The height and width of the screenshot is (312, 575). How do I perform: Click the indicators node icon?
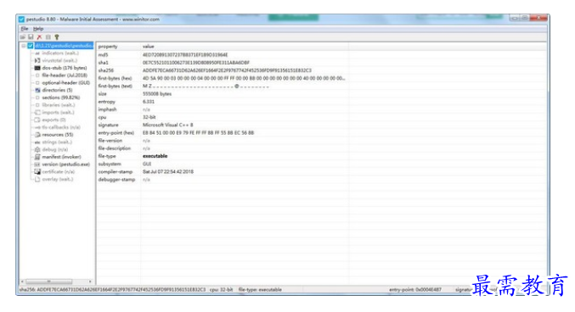coord(37,53)
